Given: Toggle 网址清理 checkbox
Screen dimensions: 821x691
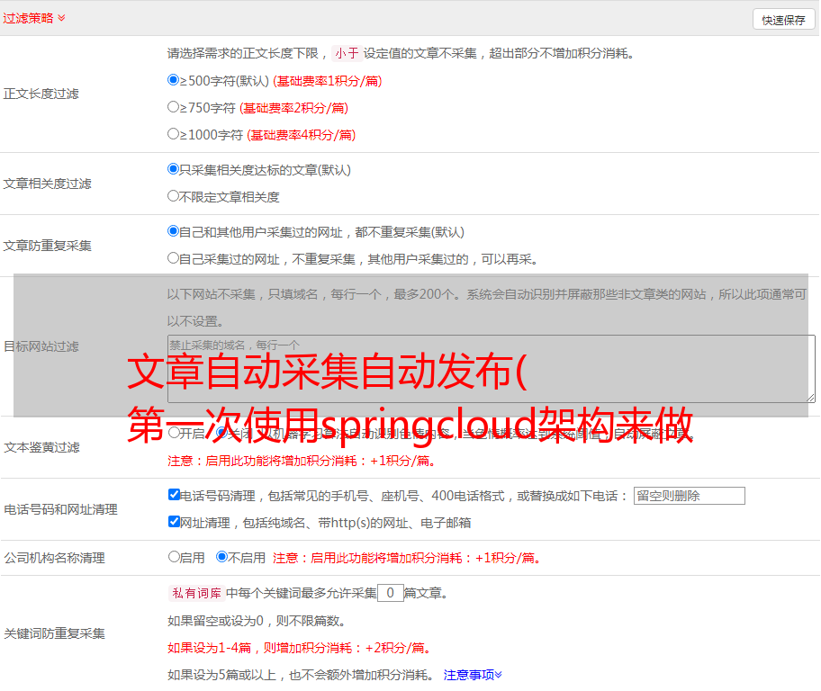Looking at the screenshot, I should click(x=174, y=521).
